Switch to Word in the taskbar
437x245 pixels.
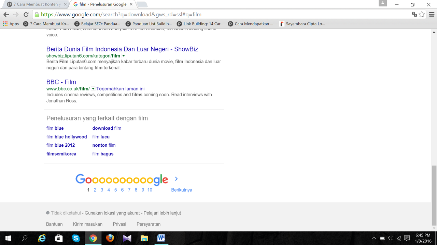(x=161, y=238)
